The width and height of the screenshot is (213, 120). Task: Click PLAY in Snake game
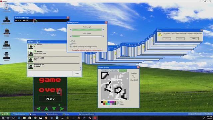[x=50, y=99]
